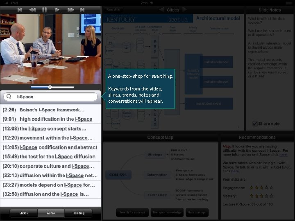Click 'RBV & DVA' concept map entry
The image size is (295, 221).
[179, 150]
